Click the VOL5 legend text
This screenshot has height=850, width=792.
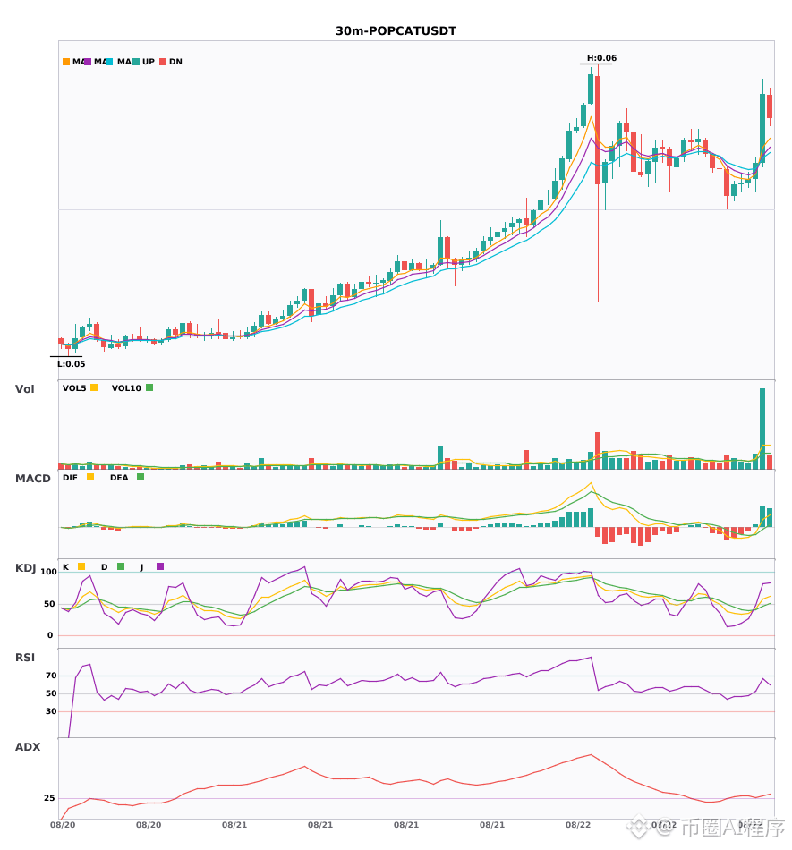(x=74, y=388)
